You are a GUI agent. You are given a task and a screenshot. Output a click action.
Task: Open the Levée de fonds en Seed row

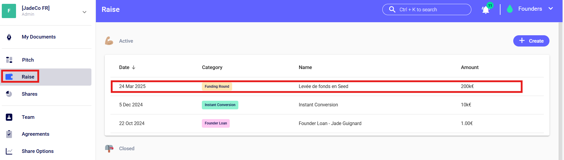323,87
